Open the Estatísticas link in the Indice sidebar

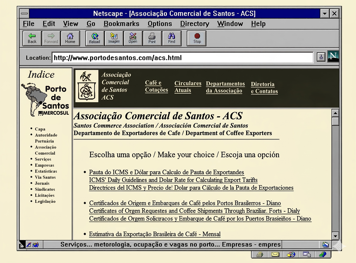pyautogui.click(x=46, y=171)
